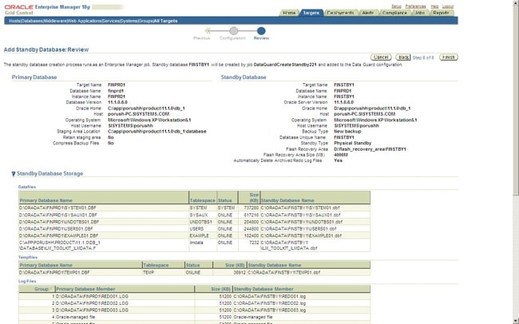The image size is (519, 324).
Task: Click the Previous arrow icon in wizard train
Action: [x=208, y=31]
